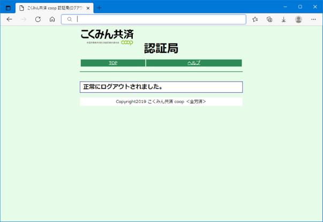This screenshot has height=222, width=323.
Task: Open the ヘルプ navigation link
Action: pyautogui.click(x=193, y=63)
